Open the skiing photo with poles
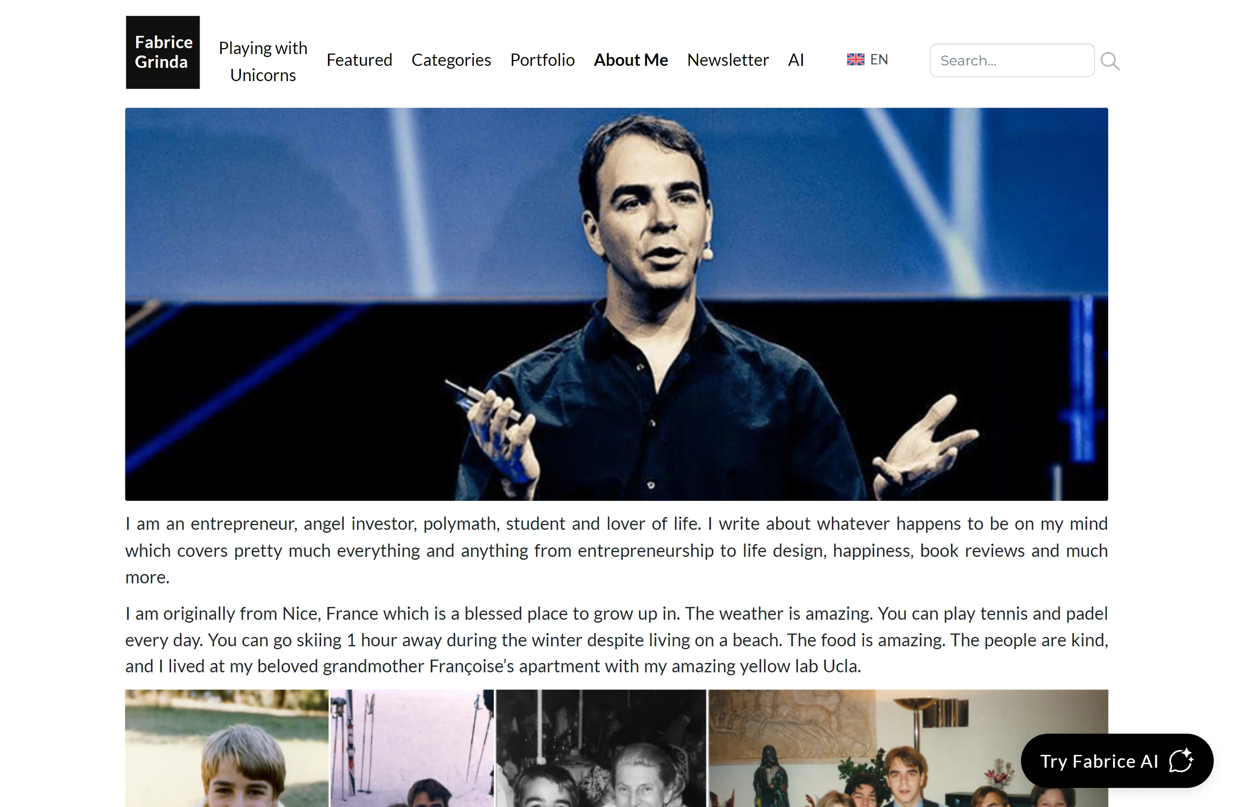Screen dimensions: 1233x807 [x=412, y=748]
